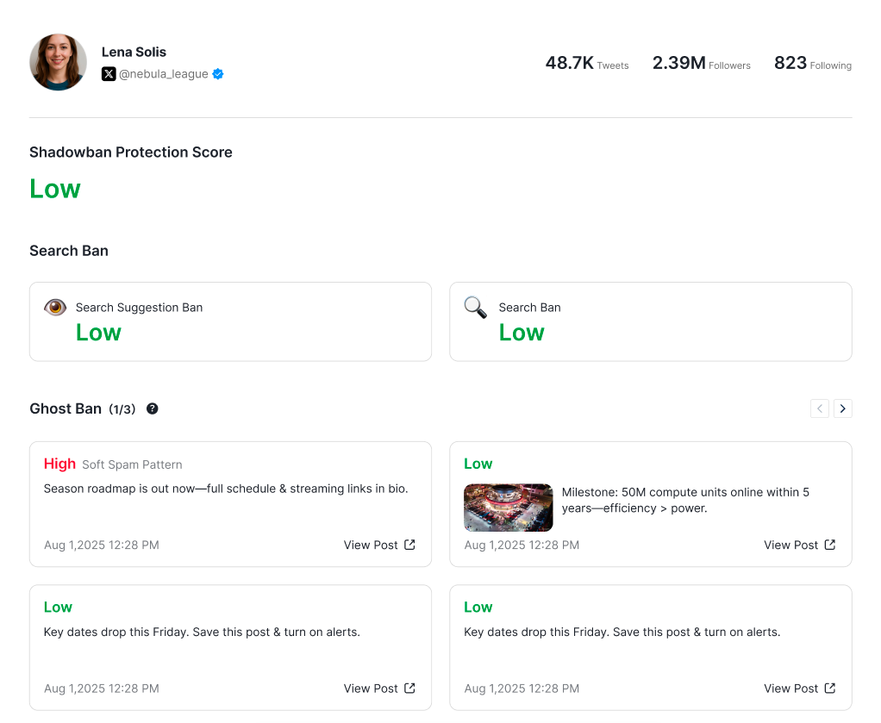Screen dimensions: 881x723
Task: Click external link icon on bottom-right post
Action: [830, 689]
